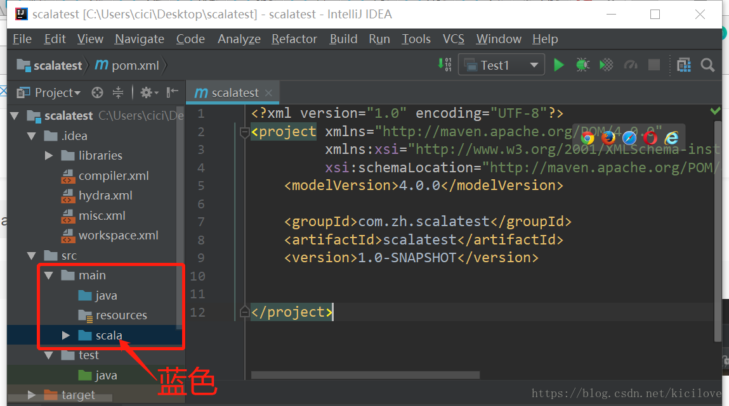Collapse the scalatest root folder

[15, 115]
